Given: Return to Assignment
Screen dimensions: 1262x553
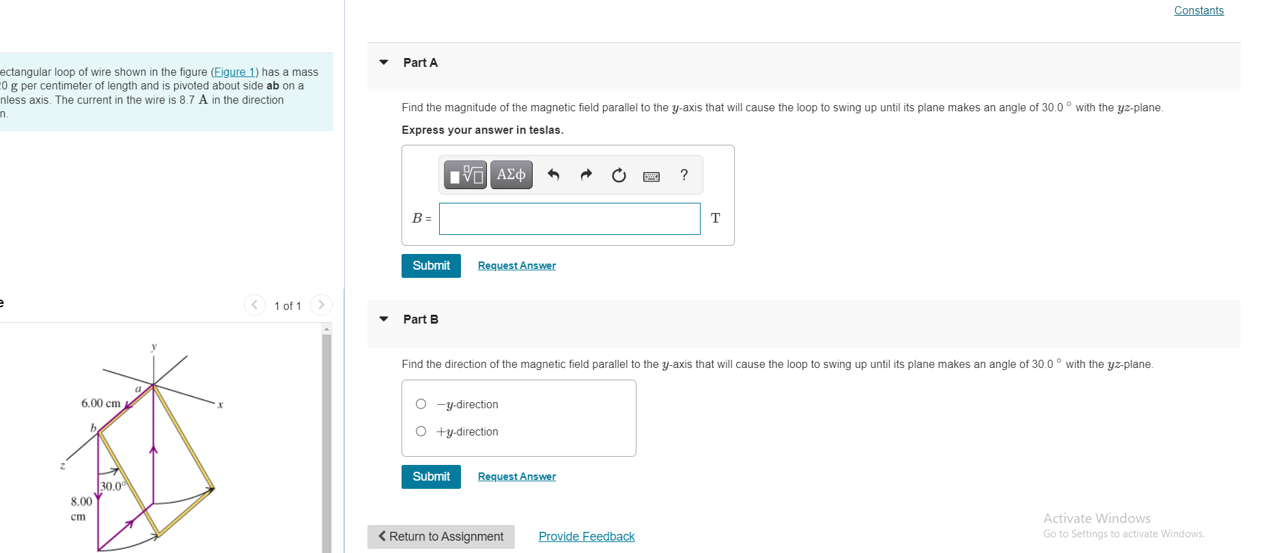Looking at the screenshot, I should tap(441, 537).
